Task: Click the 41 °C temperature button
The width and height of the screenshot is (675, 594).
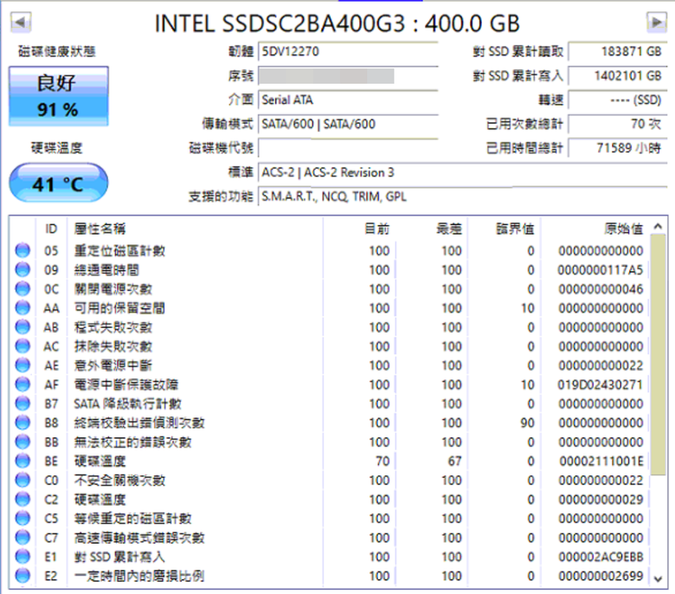Action: (x=58, y=185)
